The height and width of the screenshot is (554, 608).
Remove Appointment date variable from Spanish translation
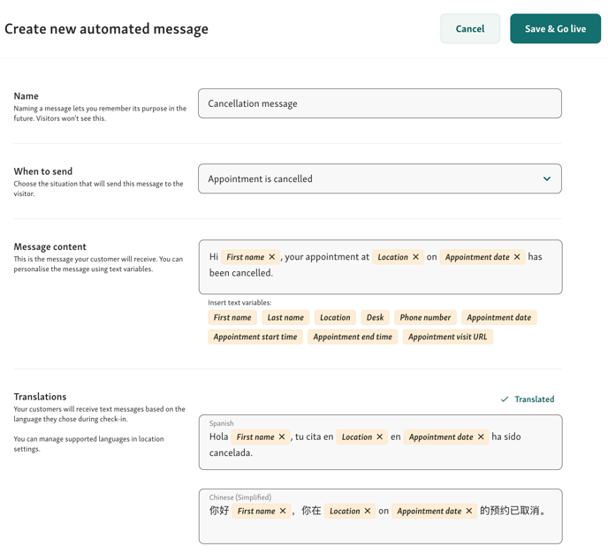click(481, 436)
